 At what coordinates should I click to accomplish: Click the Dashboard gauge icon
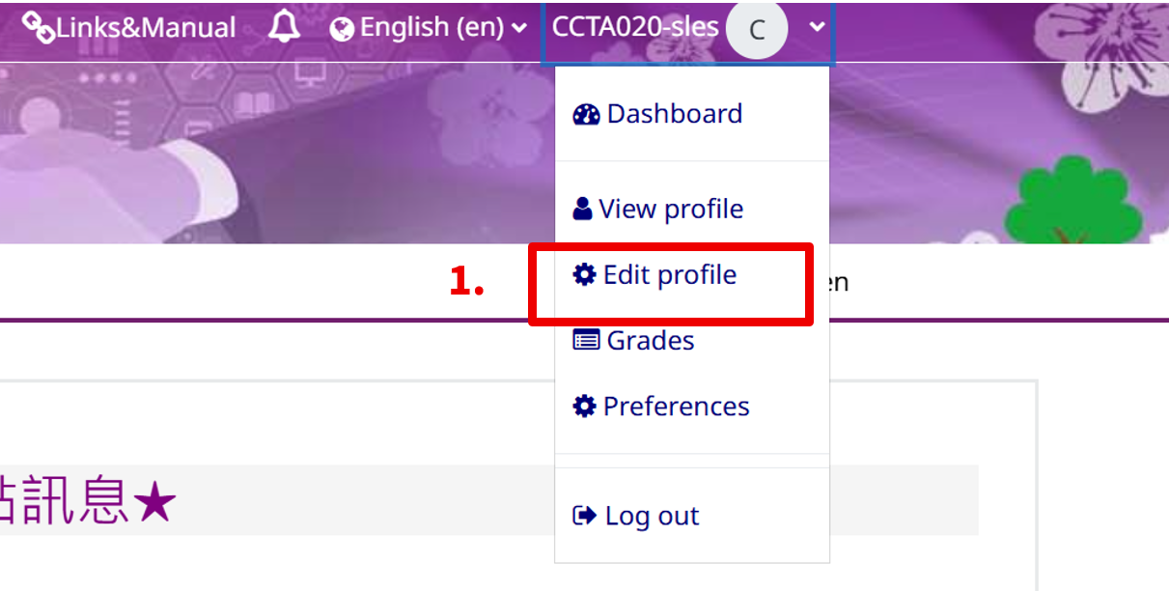(586, 114)
